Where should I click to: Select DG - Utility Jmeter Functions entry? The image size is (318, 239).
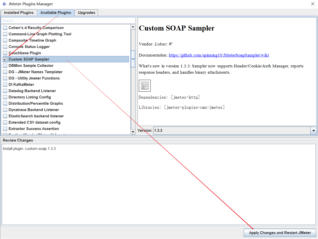coord(34,78)
